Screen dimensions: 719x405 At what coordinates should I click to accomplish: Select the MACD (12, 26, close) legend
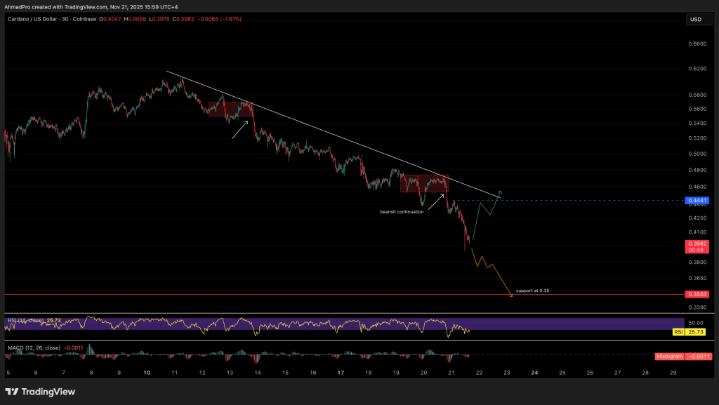(x=35, y=347)
